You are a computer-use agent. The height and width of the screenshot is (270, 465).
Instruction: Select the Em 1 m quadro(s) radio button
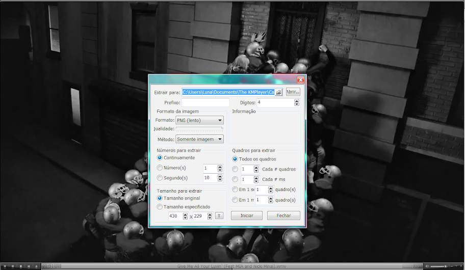(x=235, y=200)
